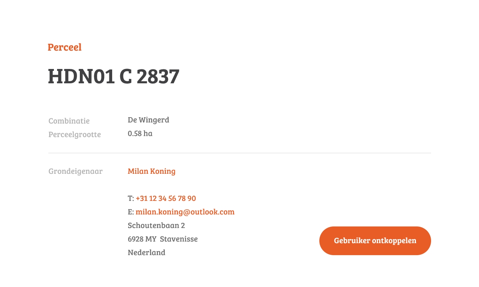
Task: Click the letter C in the parcel title
Action: click(x=126, y=76)
